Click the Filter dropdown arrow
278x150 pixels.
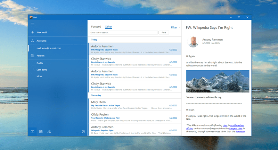point(179,27)
